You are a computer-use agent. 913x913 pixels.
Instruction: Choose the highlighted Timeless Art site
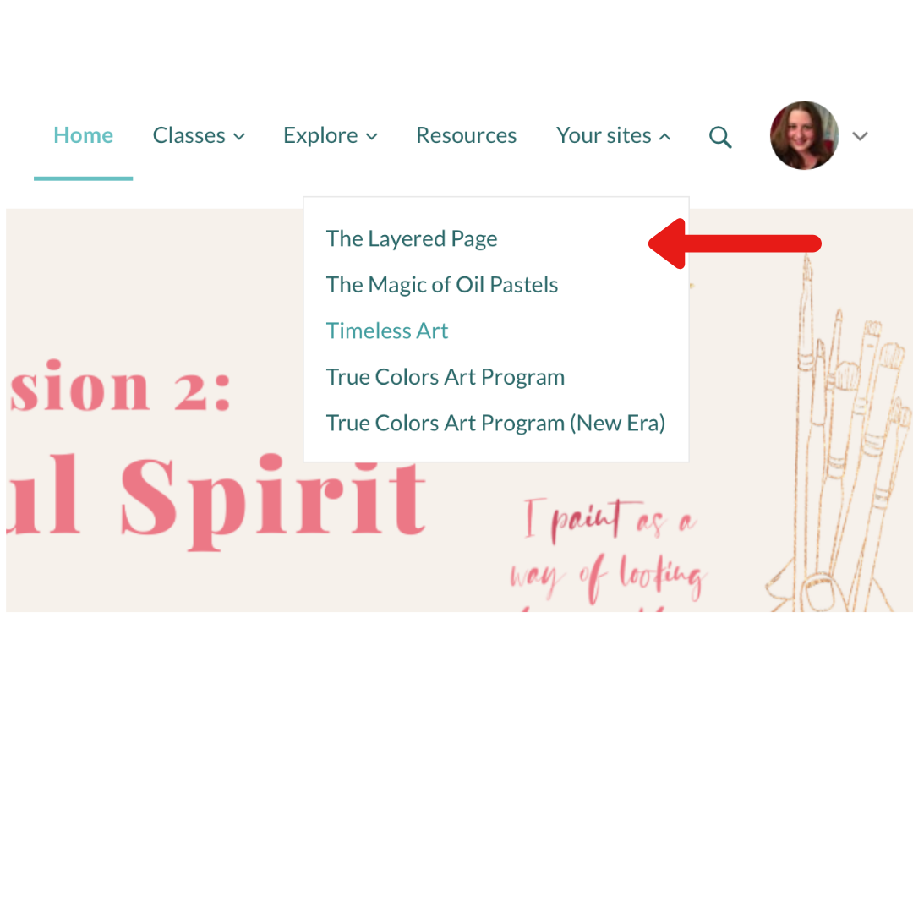pos(387,331)
